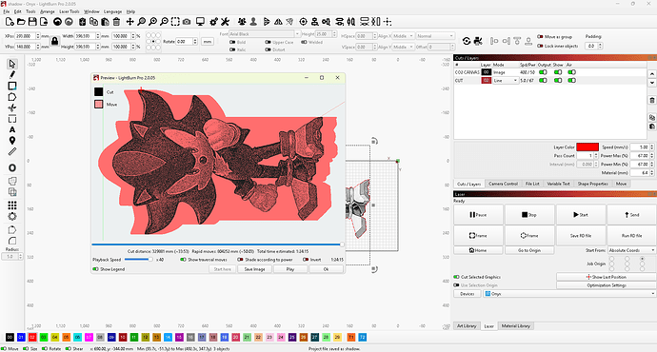Click the Devices button
The image size is (657, 352).
[x=468, y=294]
